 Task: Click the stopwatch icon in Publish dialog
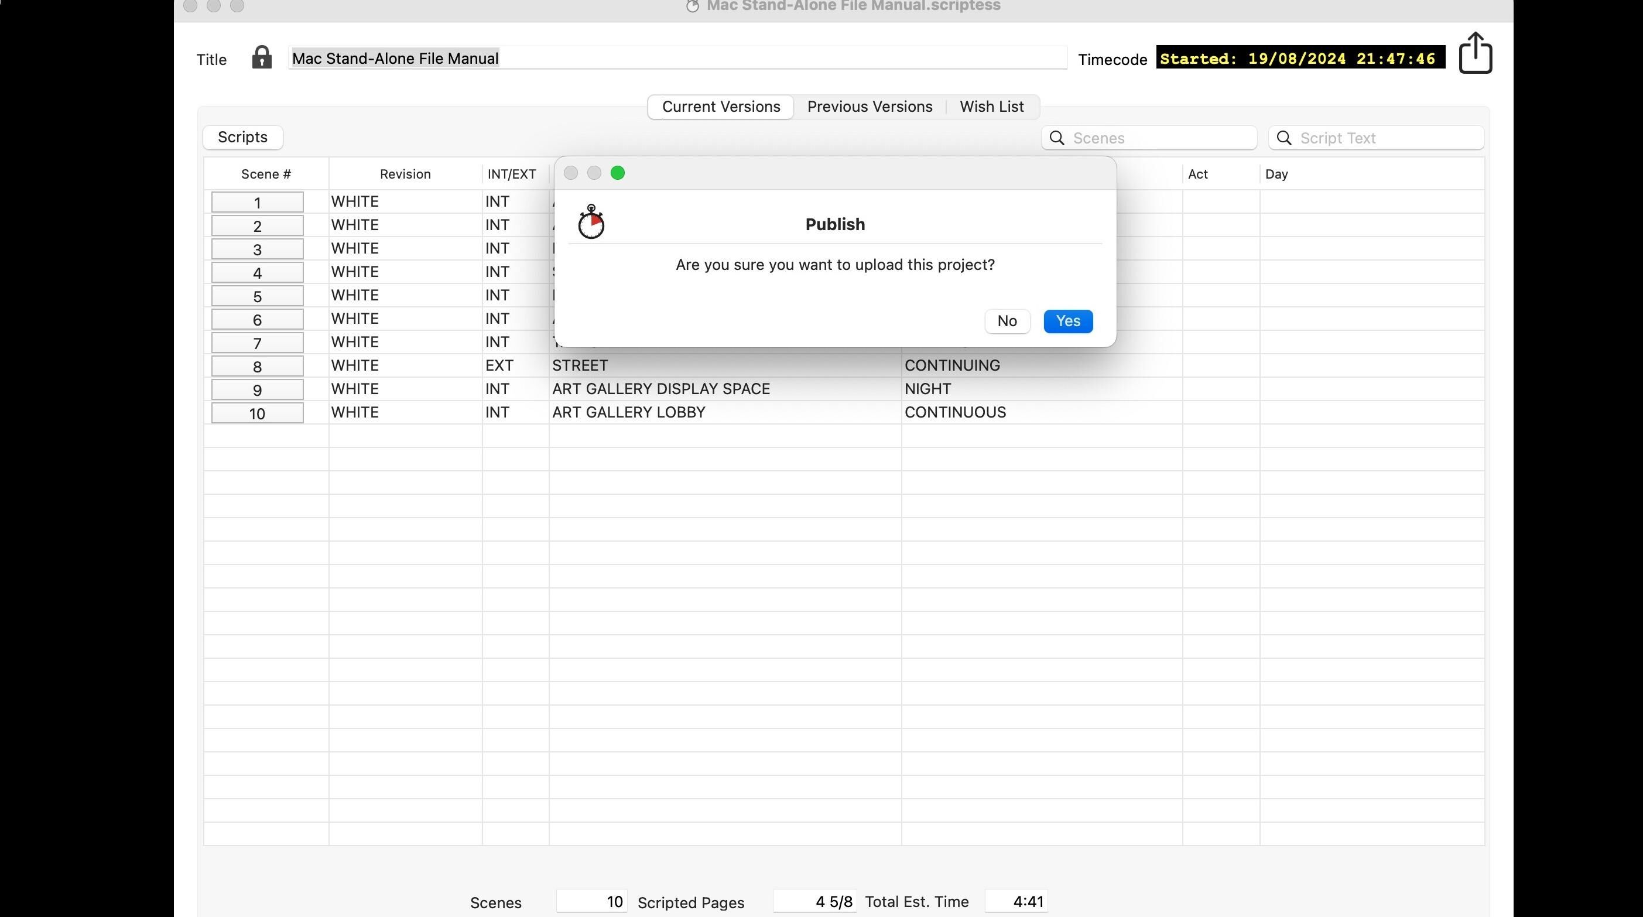591,222
